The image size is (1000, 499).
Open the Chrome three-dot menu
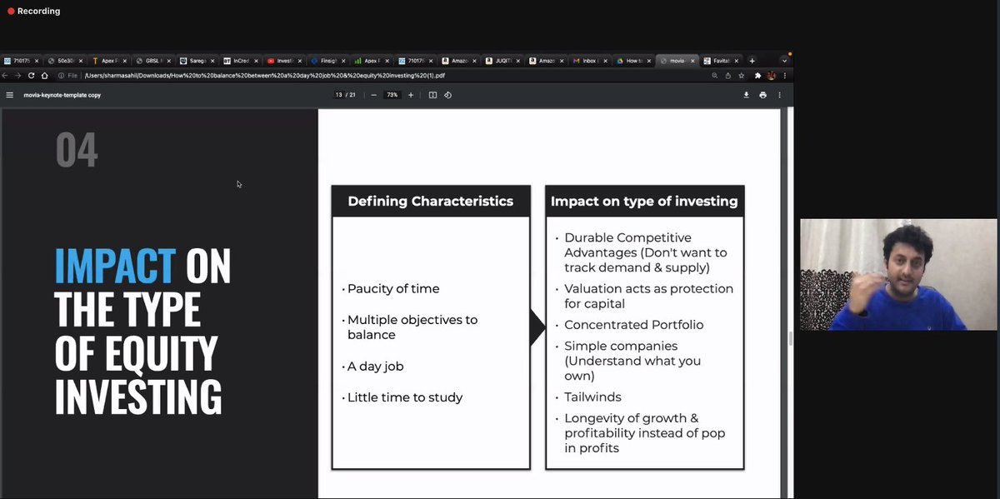(784, 75)
